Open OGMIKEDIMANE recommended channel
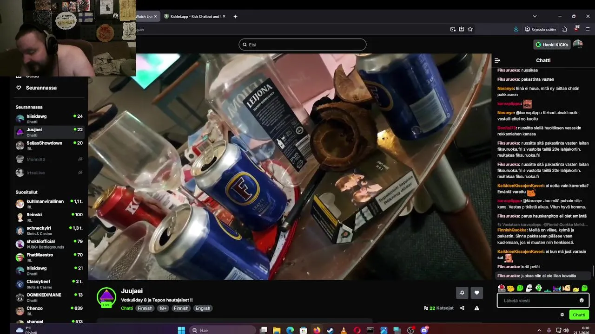This screenshot has width=595, height=334. 49,297
